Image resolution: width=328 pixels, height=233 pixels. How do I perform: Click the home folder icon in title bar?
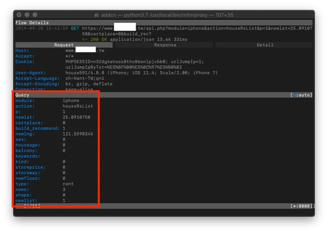96,15
